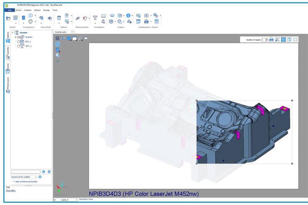Select the TEXT_1 tree item
308x205 pixels.
(28, 46)
